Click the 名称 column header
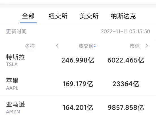This screenshot has width=156, height=116. pos(30,46)
